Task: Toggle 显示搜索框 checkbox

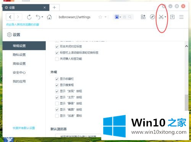Action: point(57,85)
